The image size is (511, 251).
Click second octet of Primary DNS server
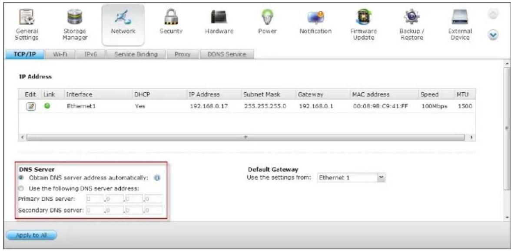[x=114, y=199]
